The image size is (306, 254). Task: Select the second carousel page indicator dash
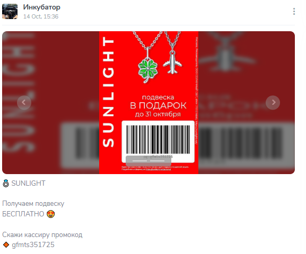point(158,161)
